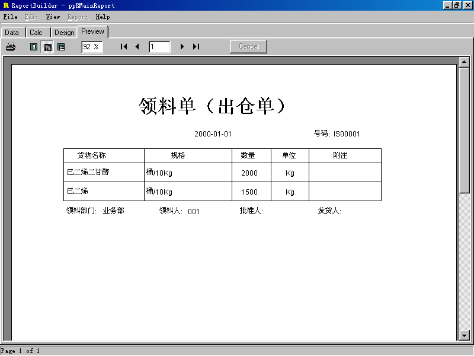Jump to the last page
Image resolution: width=474 pixels, height=356 pixels.
(196, 47)
